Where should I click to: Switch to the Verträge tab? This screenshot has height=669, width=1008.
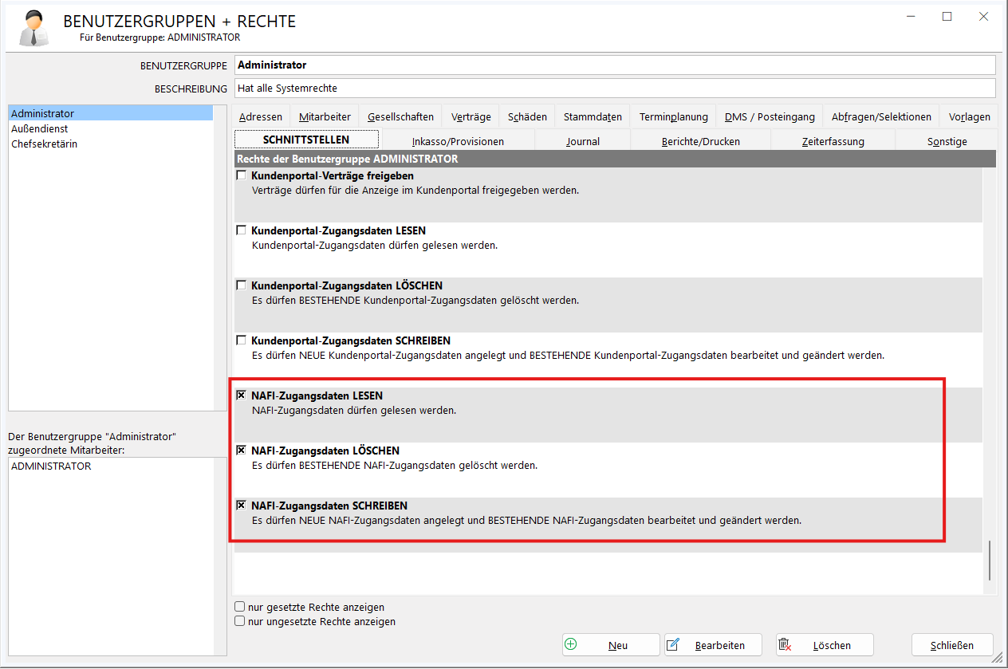click(471, 116)
